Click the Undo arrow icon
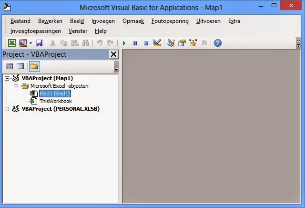Viewport: 305px width, 208px height. coord(100,43)
